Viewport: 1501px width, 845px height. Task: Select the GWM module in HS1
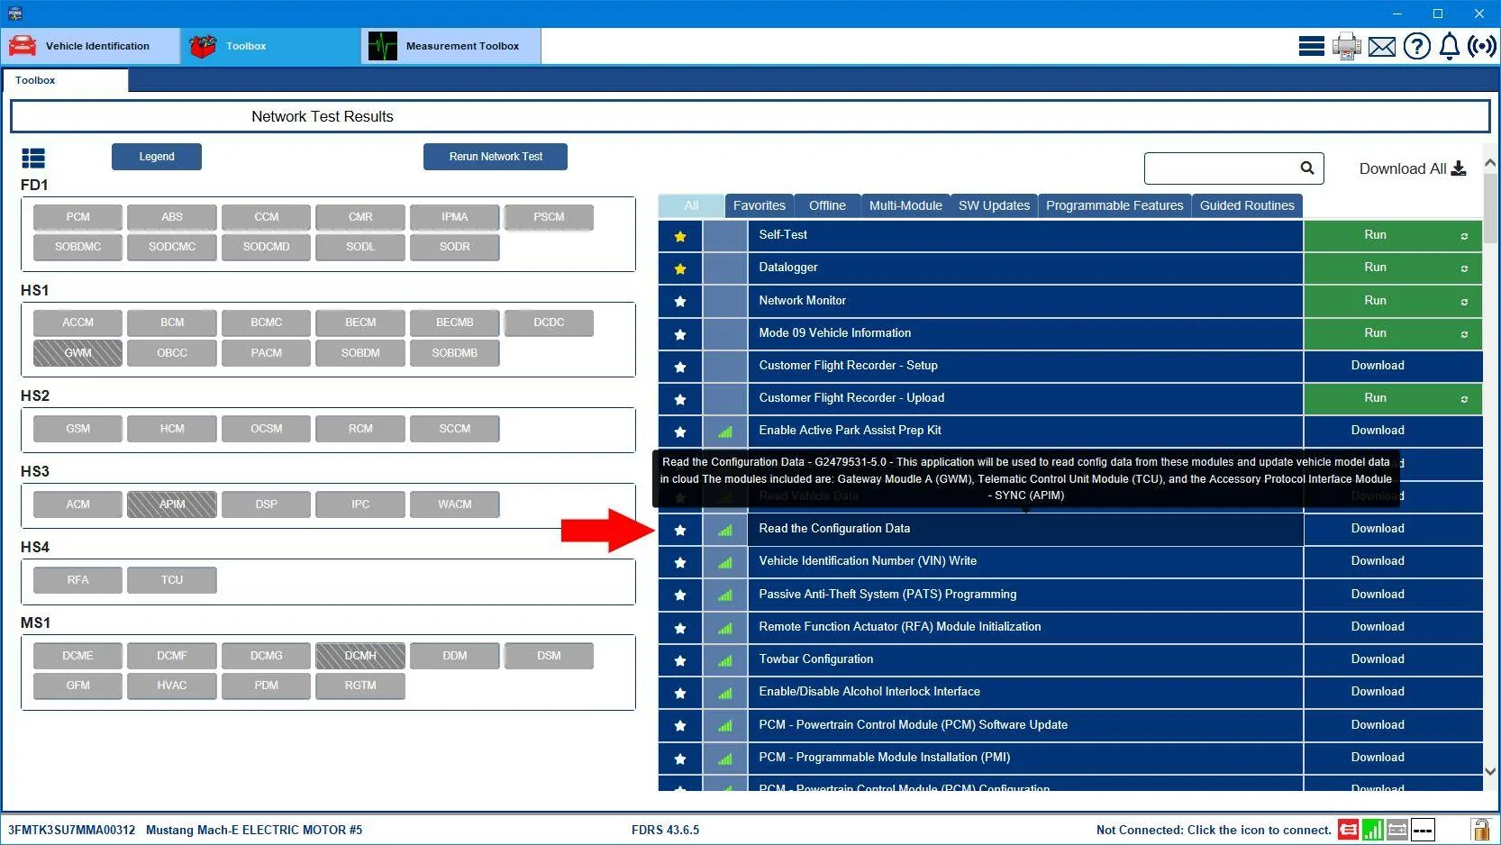pos(77,353)
